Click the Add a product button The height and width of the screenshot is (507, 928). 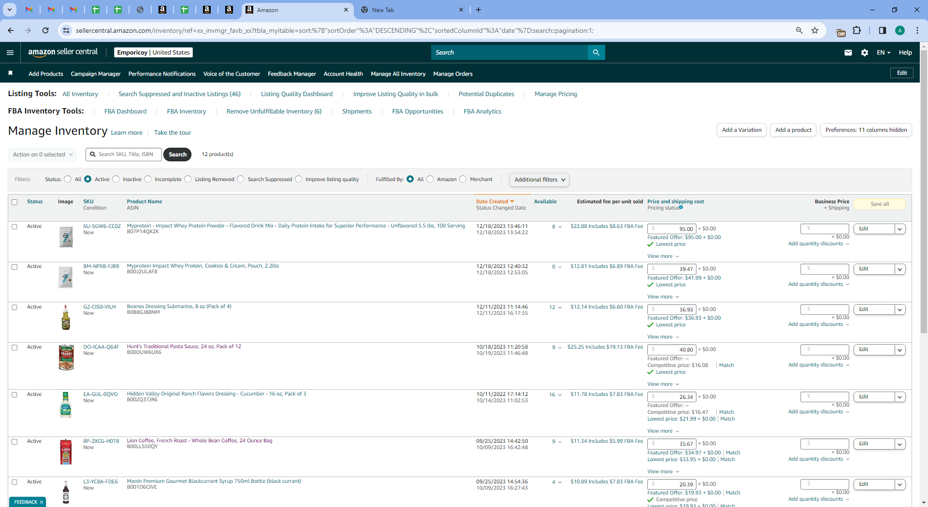[793, 130]
